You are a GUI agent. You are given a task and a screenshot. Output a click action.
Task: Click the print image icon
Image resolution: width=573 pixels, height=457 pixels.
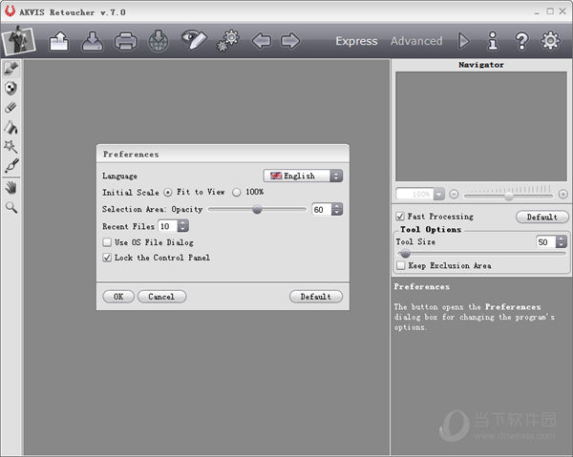point(126,41)
